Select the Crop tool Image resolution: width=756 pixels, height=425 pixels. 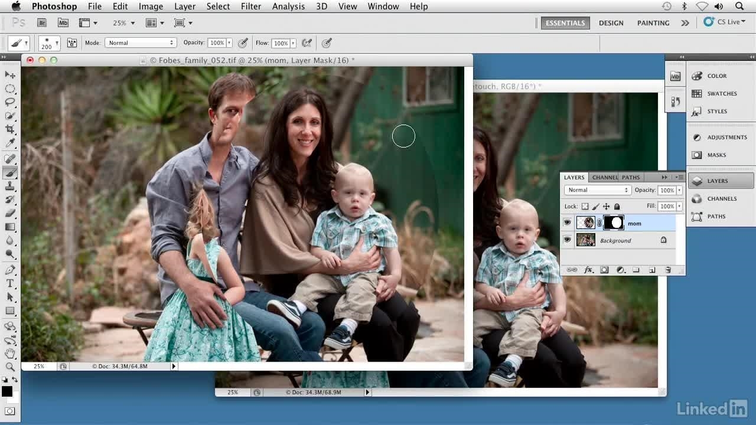[x=10, y=130]
